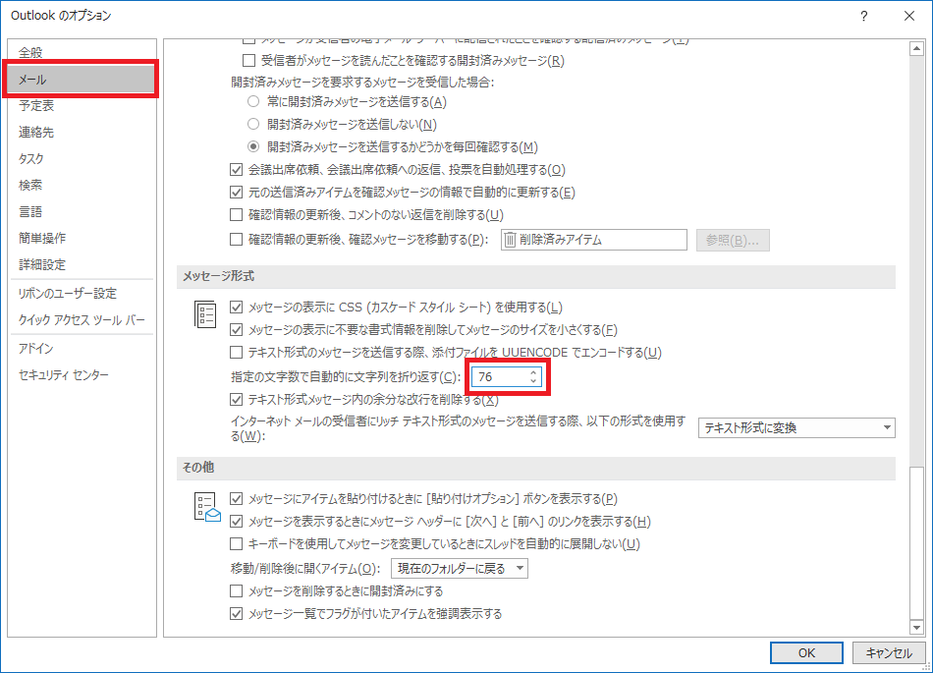Click the 削除済みアイテム folder field
Viewport: 933px width, 673px height.
pos(594,240)
